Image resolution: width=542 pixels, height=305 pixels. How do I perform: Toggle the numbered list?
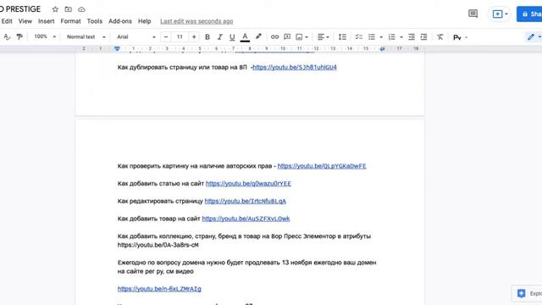391,37
